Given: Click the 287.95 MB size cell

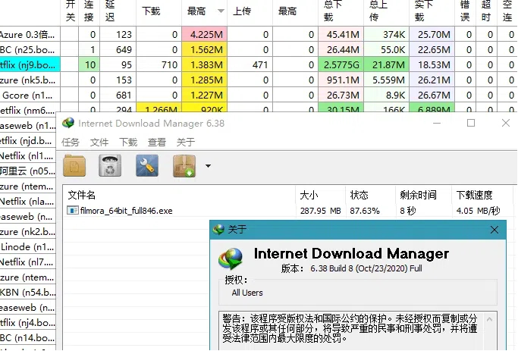Looking at the screenshot, I should tap(320, 211).
